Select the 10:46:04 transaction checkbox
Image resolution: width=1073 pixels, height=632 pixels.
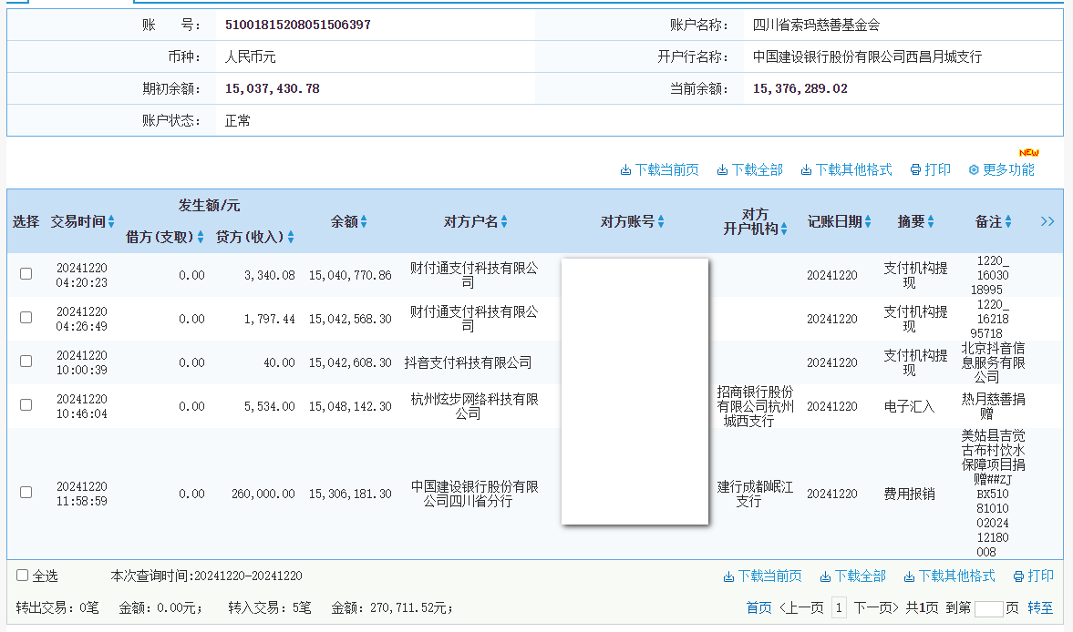(x=26, y=405)
